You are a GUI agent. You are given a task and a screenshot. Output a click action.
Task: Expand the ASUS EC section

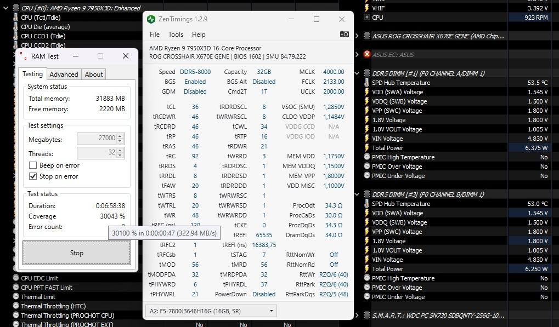click(357, 54)
